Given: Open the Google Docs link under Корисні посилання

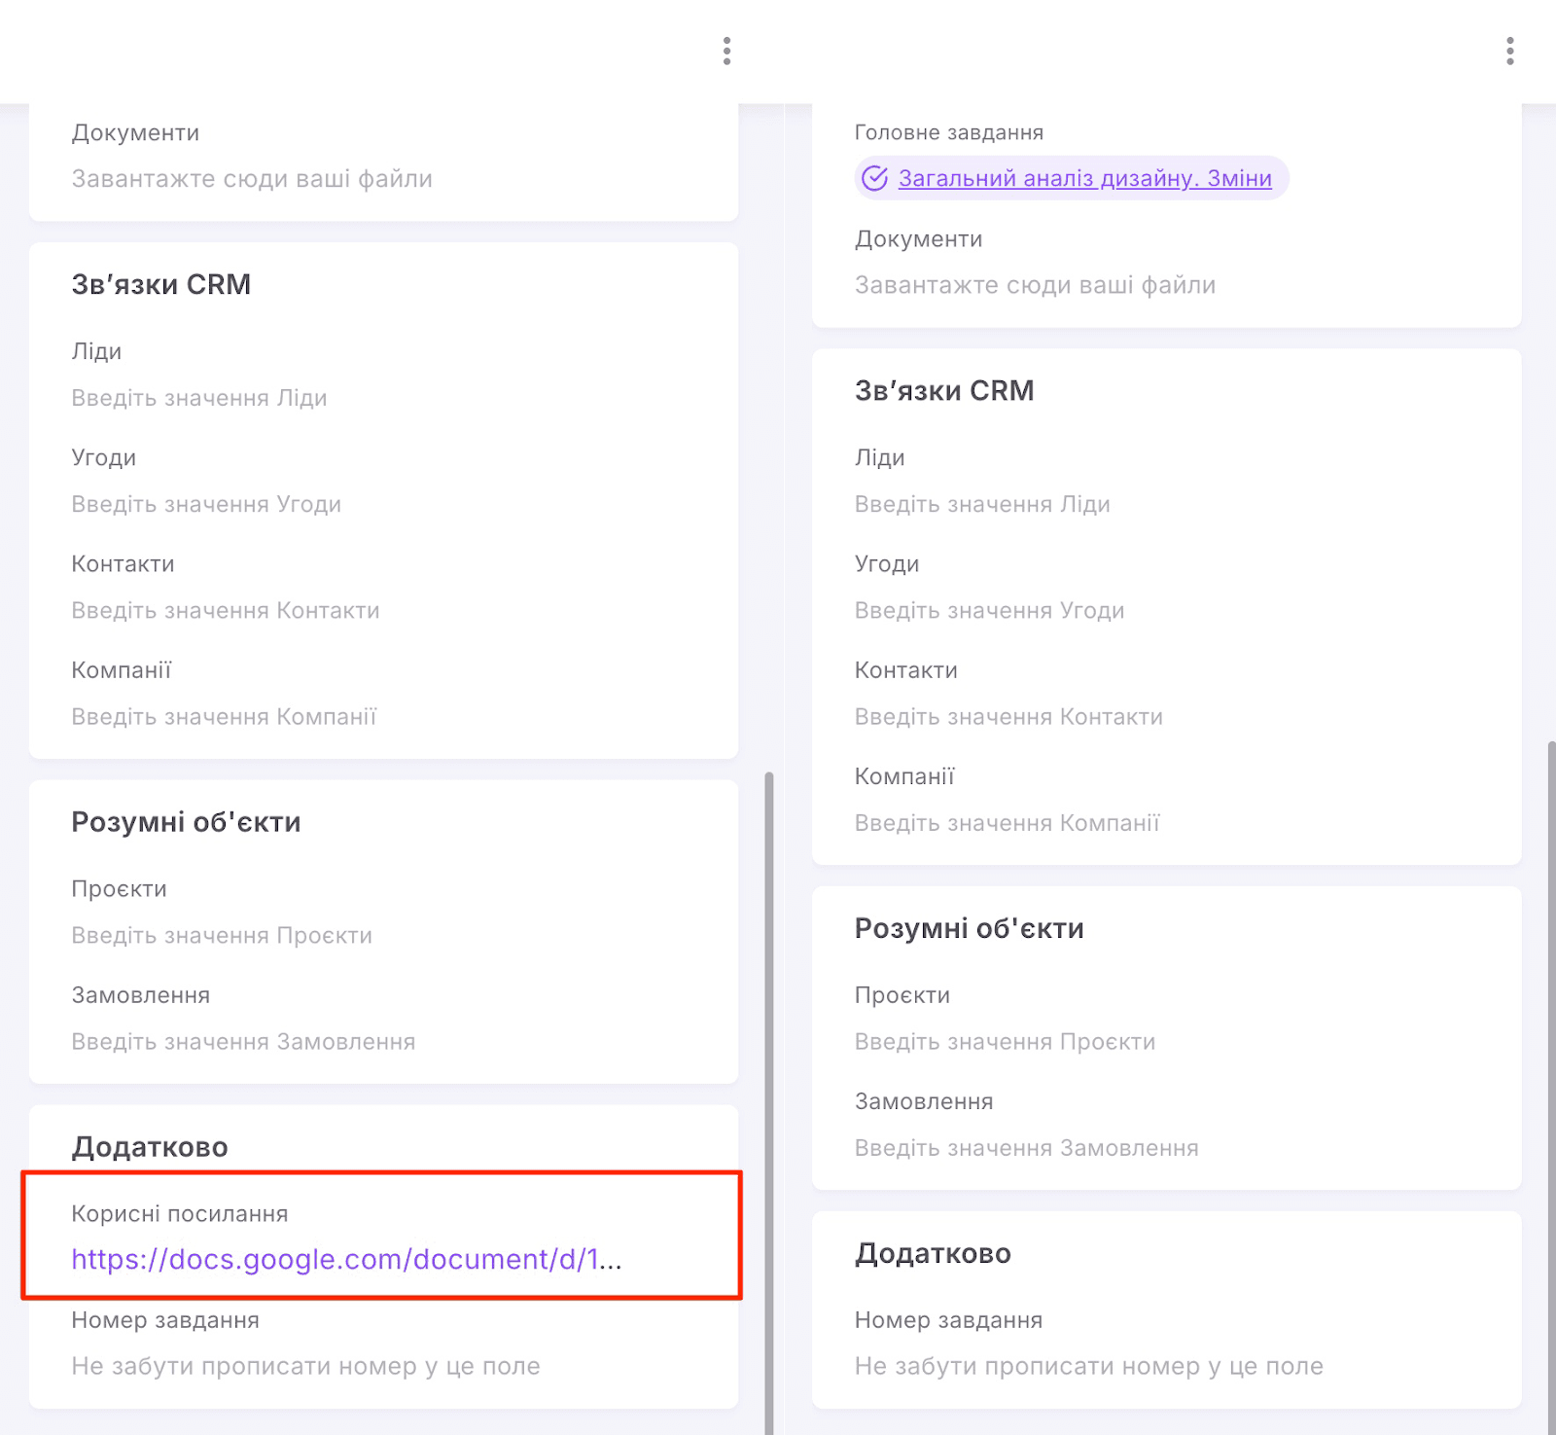Looking at the screenshot, I should point(346,1259).
